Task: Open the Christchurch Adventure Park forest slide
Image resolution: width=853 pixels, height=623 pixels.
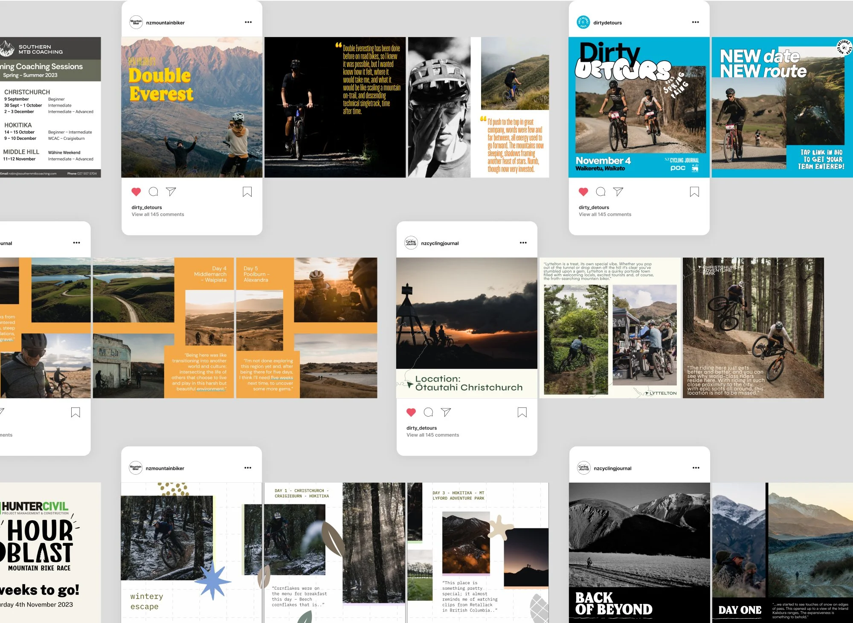Action: pos(753,328)
